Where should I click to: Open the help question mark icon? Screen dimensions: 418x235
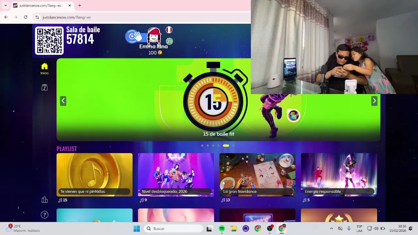(44, 214)
